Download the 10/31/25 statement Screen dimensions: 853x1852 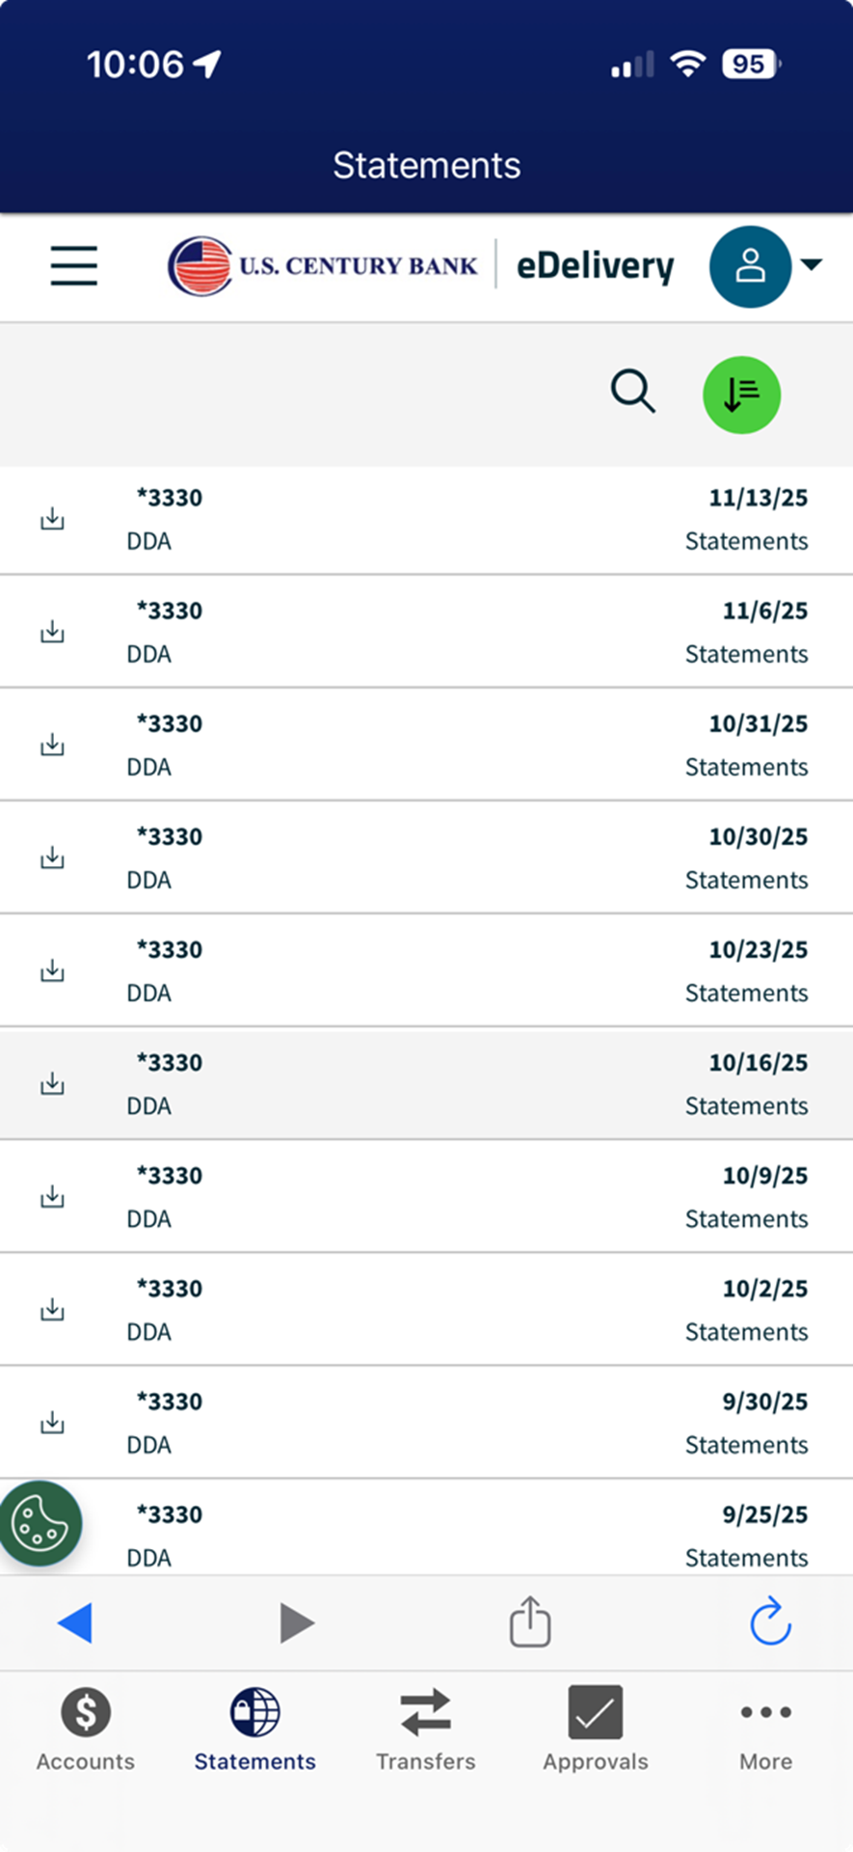click(x=52, y=745)
